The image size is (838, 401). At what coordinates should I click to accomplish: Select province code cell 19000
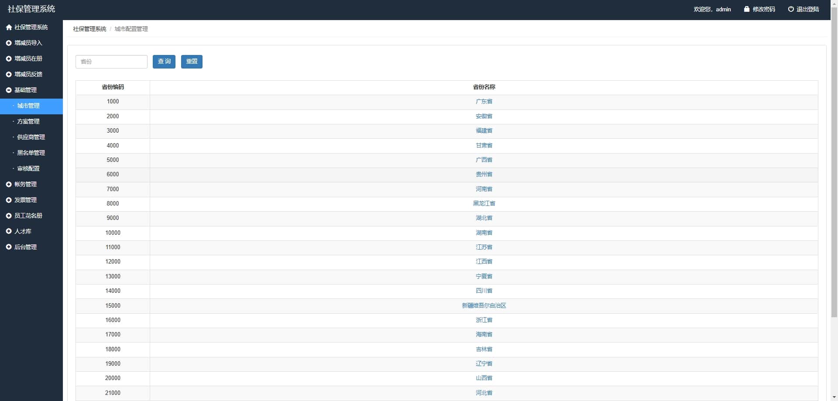tap(113, 363)
